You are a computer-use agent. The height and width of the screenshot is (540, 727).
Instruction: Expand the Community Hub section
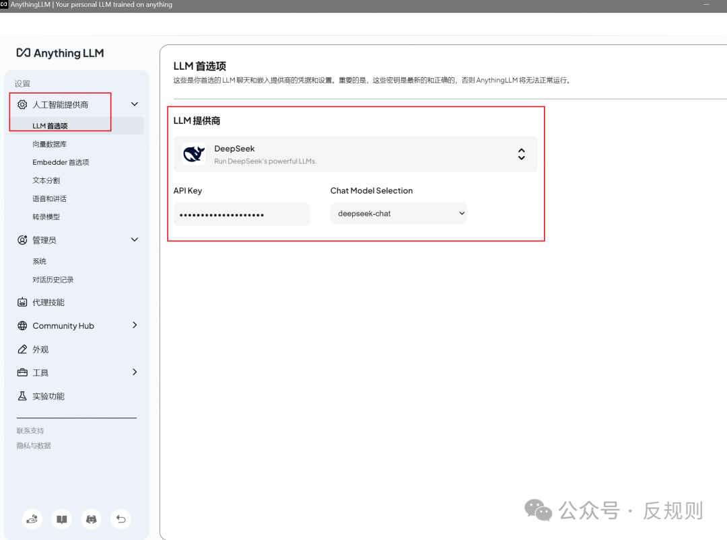click(x=134, y=325)
